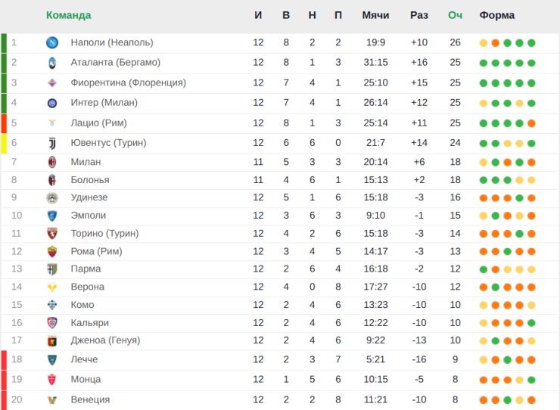Open the Лацио (Рим) team link
Screen dimensions: 560x410
tap(98, 123)
